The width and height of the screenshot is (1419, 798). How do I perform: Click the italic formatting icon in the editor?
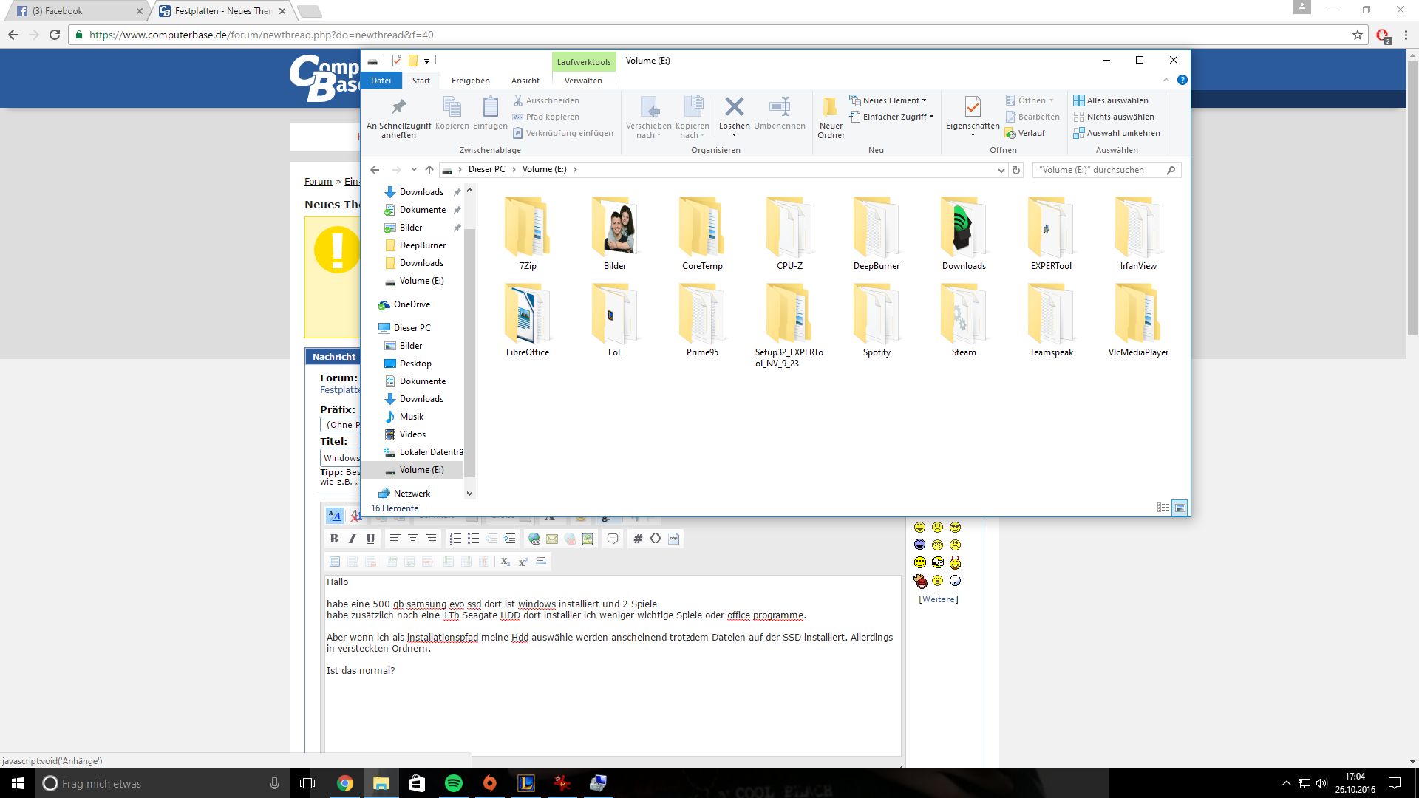coord(353,539)
